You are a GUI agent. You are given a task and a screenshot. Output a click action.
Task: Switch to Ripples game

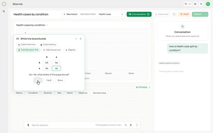pyautogui.click(x=70, y=50)
